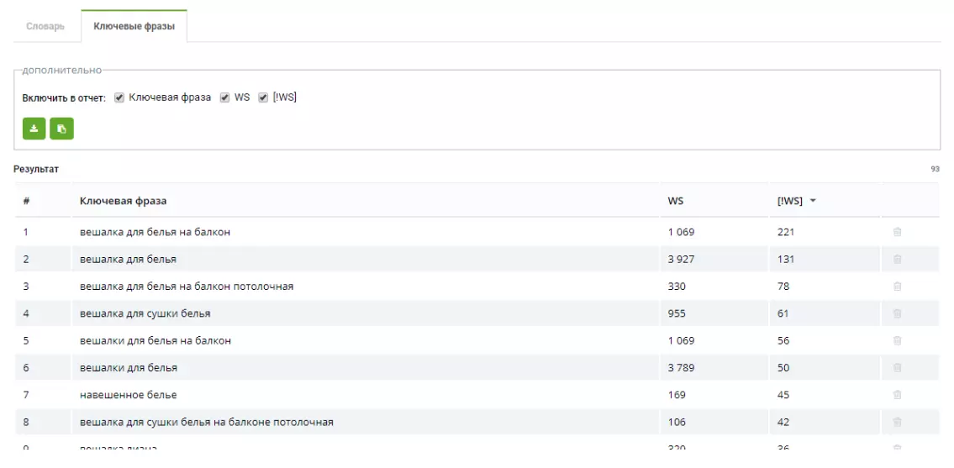Image resolution: width=954 pixels, height=468 pixels.
Task: Click WS value 106
Action: (x=677, y=422)
